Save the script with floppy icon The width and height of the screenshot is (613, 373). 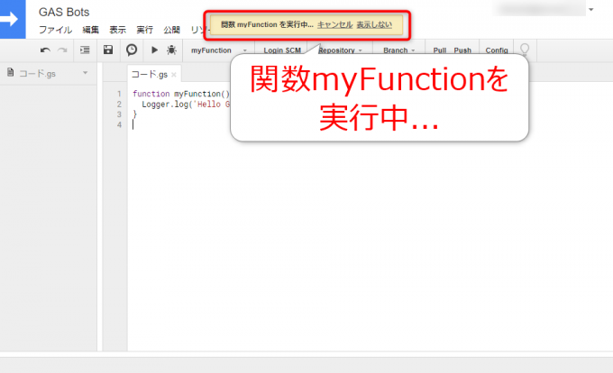tap(108, 50)
